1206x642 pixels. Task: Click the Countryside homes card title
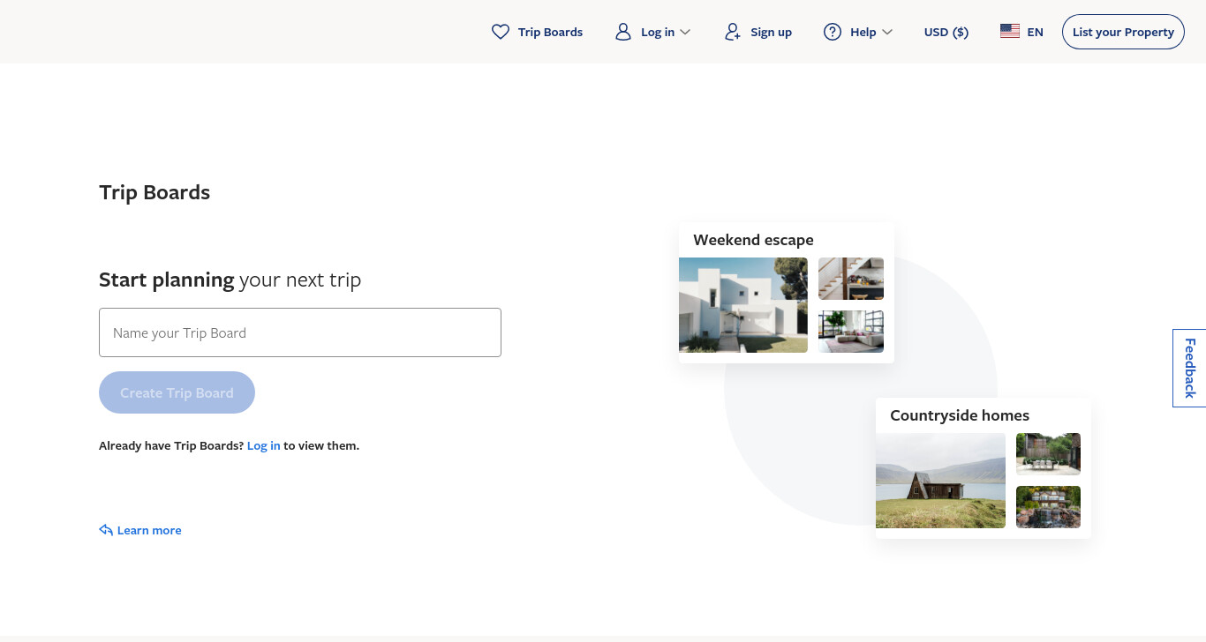pos(960,415)
